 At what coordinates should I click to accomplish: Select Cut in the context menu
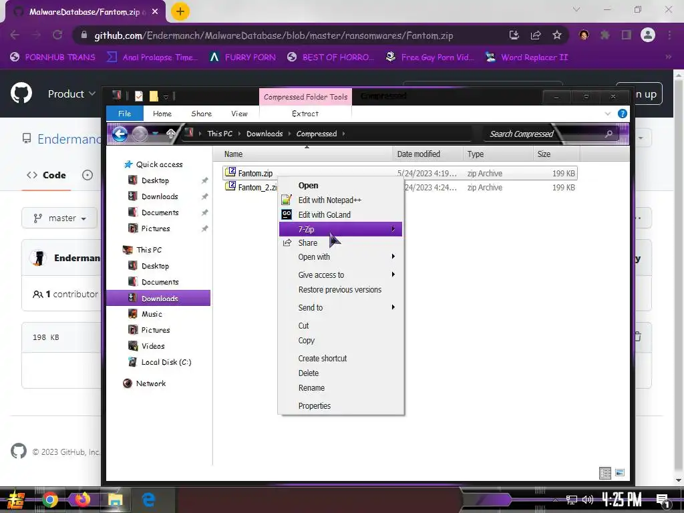340,325
